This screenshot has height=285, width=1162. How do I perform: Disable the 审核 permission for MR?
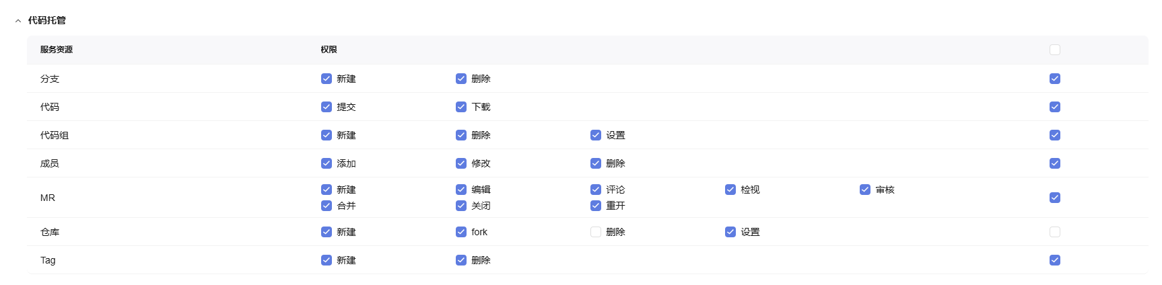click(865, 190)
